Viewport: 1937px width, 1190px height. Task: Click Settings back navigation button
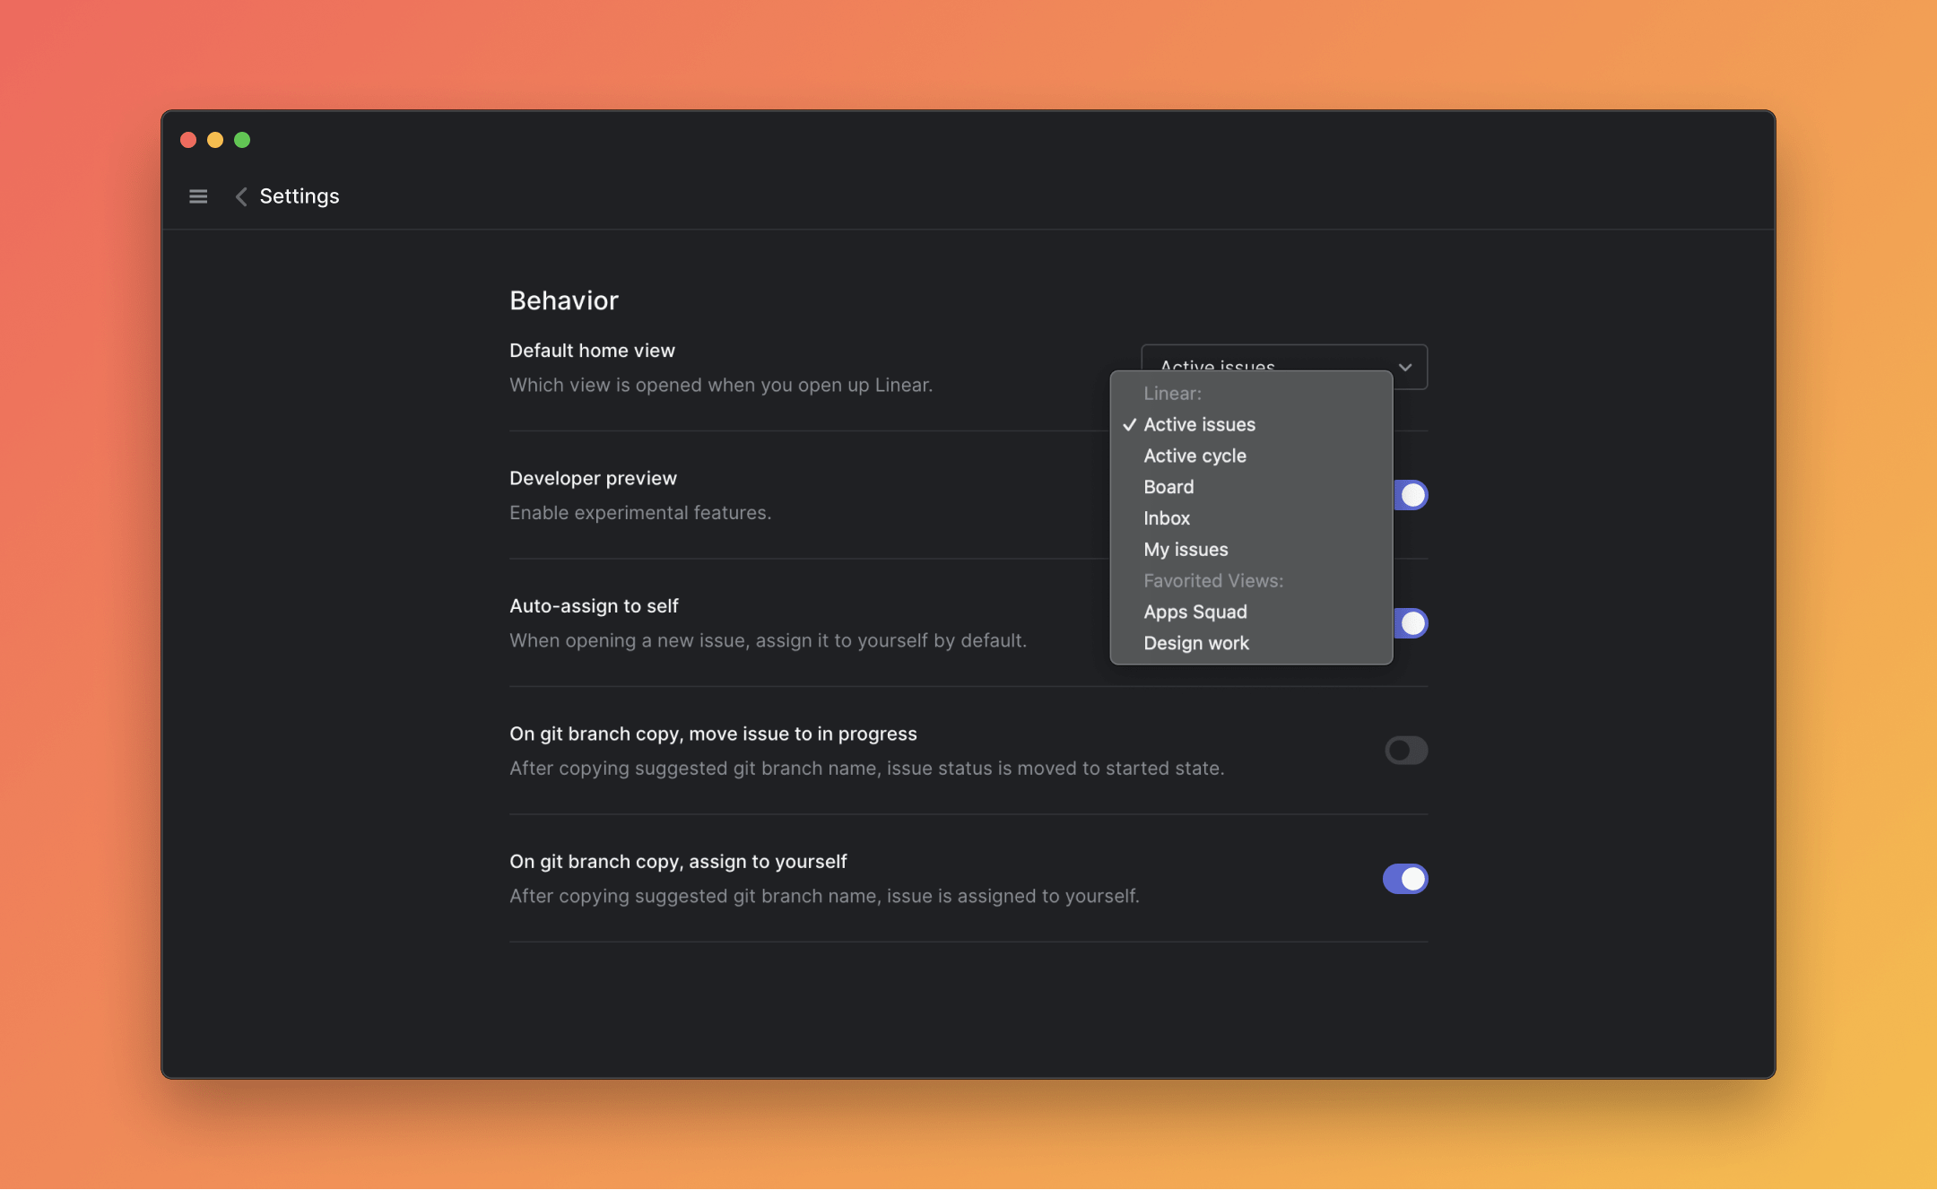(x=239, y=195)
